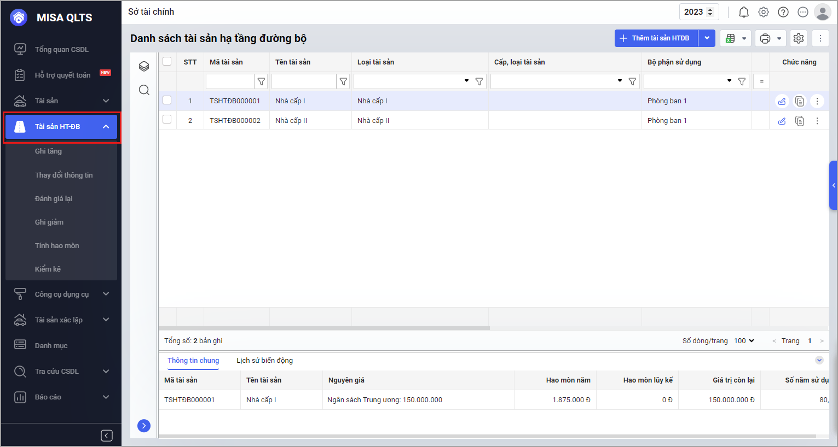Switch to the Lịch sử biến động tab

click(264, 361)
